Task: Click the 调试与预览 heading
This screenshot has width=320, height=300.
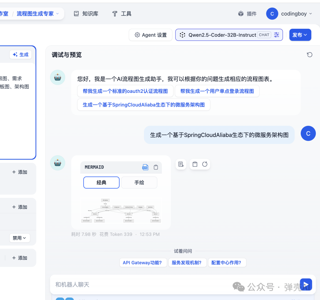Action: [67, 55]
